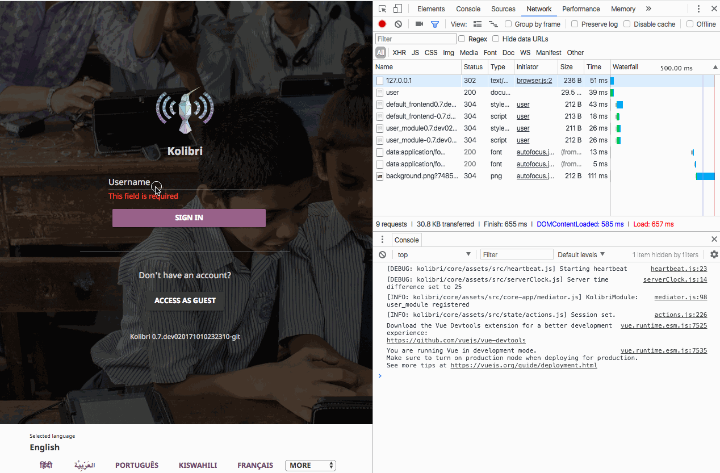Open the Memory tab
Image resolution: width=720 pixels, height=473 pixels.
click(x=623, y=9)
